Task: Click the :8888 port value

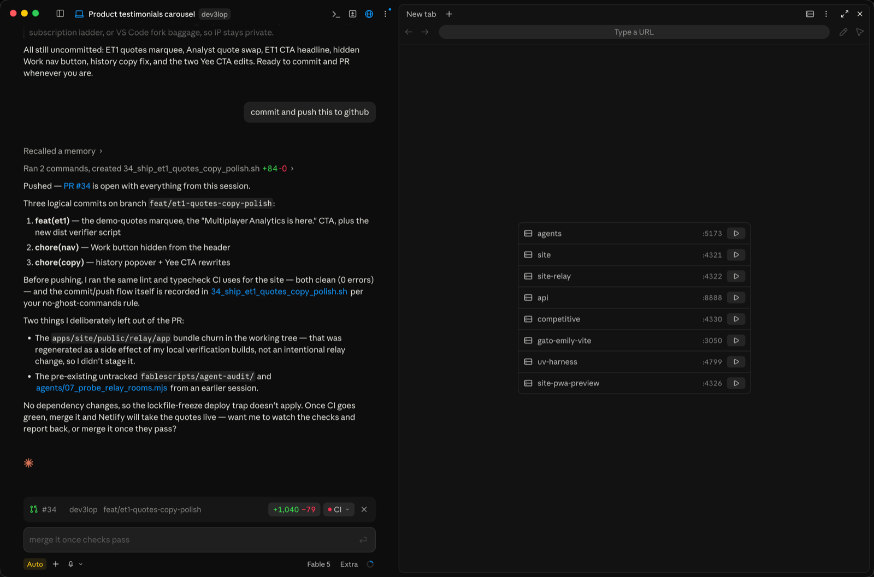Action: 712,298
